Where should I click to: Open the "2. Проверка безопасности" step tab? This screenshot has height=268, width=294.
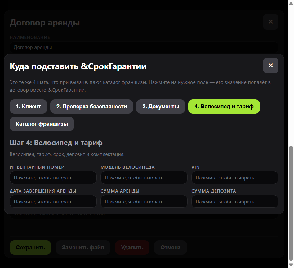92,107
